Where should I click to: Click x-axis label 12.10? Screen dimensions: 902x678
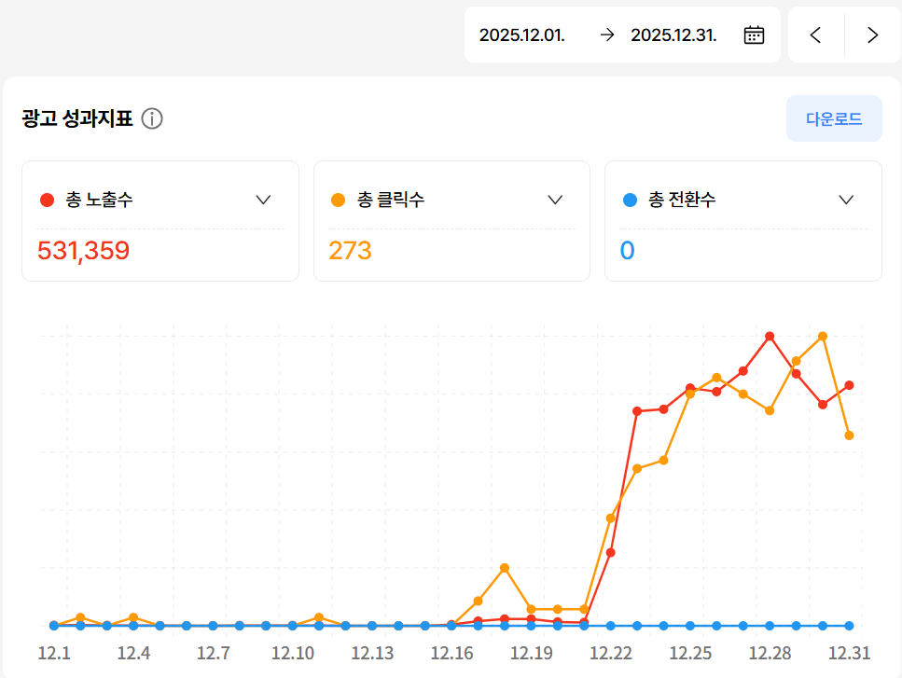293,653
